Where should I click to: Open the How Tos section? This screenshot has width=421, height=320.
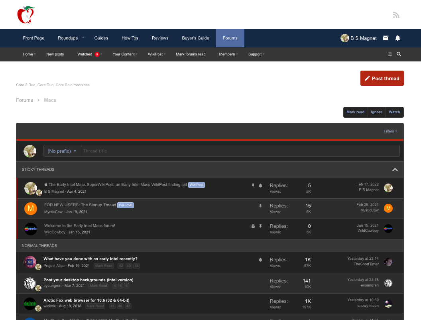[x=130, y=38]
